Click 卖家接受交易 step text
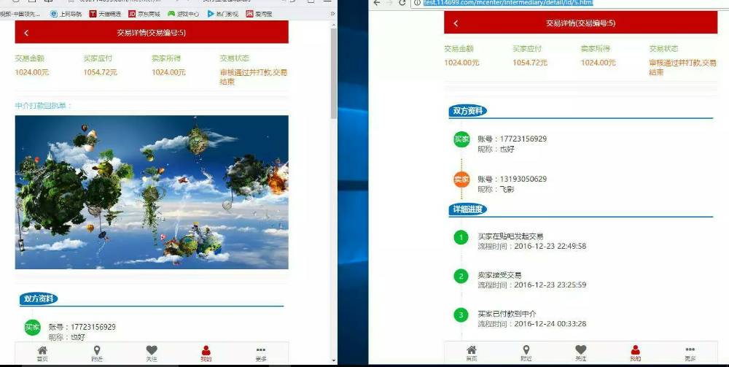Screen dimensions: 729x367 (499, 275)
